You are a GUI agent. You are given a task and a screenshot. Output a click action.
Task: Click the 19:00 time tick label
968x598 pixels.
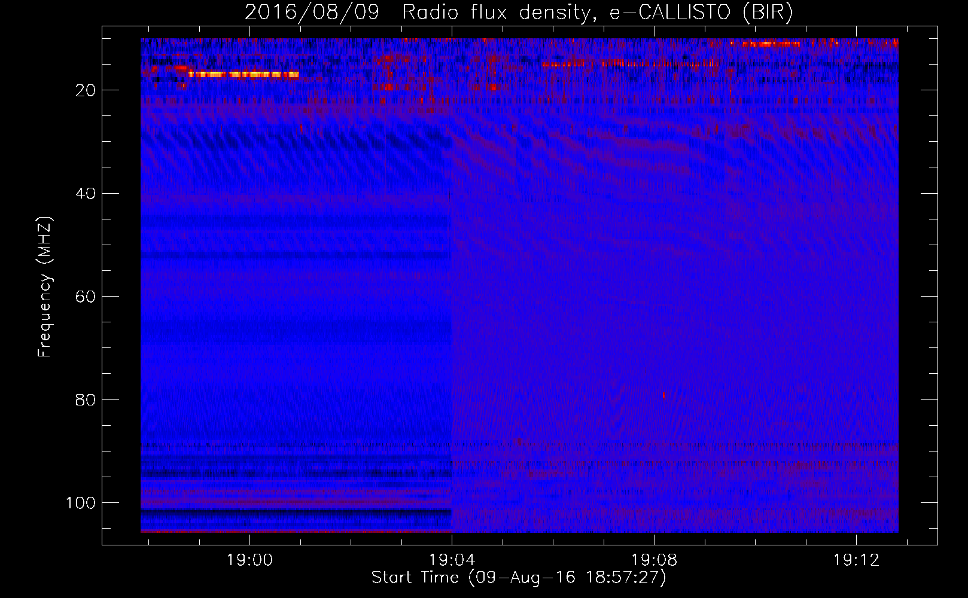coord(249,560)
